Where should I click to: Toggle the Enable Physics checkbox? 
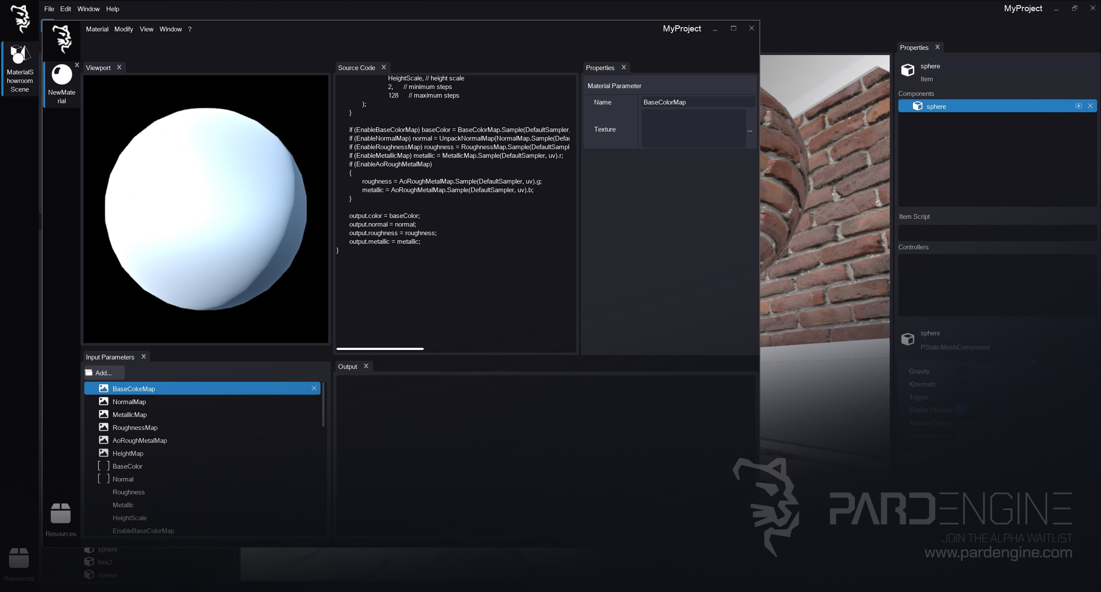click(x=962, y=410)
